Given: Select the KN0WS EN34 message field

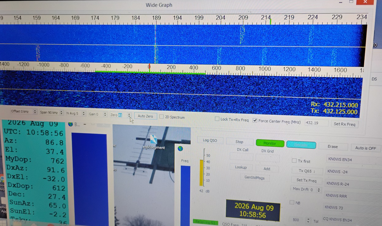Looking at the screenshot, I should click(x=354, y=160).
